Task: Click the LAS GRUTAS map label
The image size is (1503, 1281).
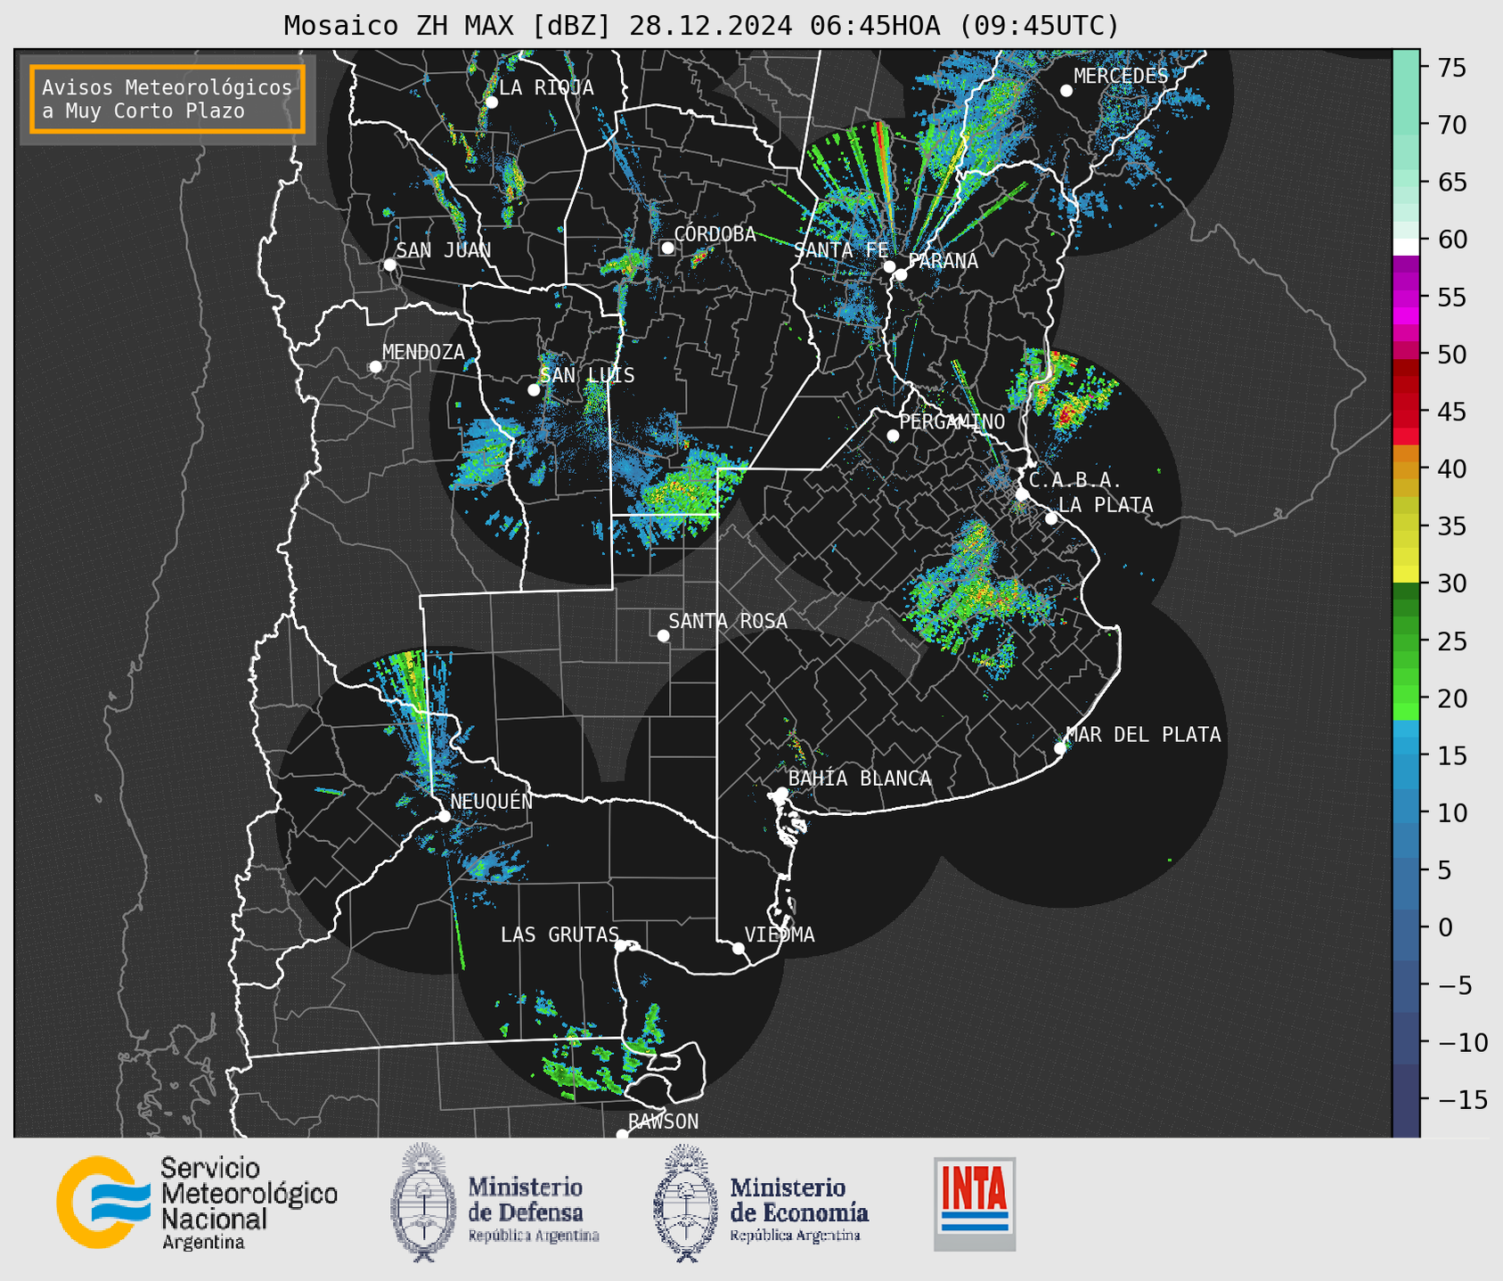Action: click(559, 934)
